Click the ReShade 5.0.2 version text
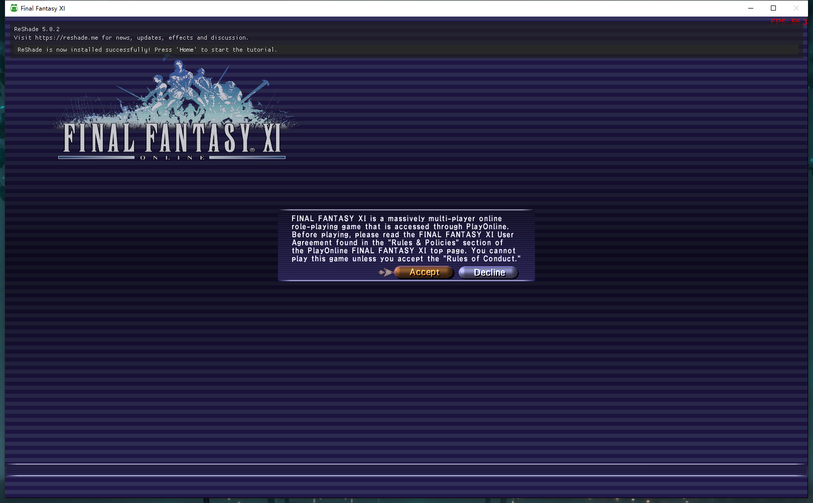Image resolution: width=813 pixels, height=503 pixels. tap(37, 29)
